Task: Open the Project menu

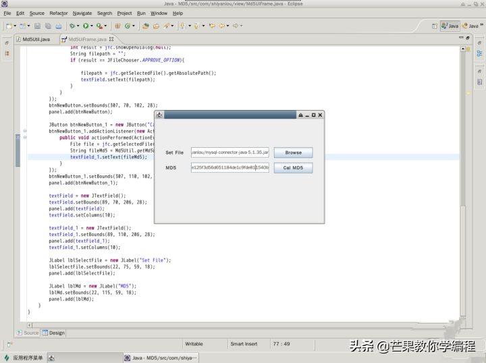Action: tap(124, 13)
